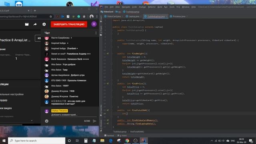The width and height of the screenshot is (256, 144).
Task: Click the Practice 8 ArrayList stream title
Action: click(15, 40)
